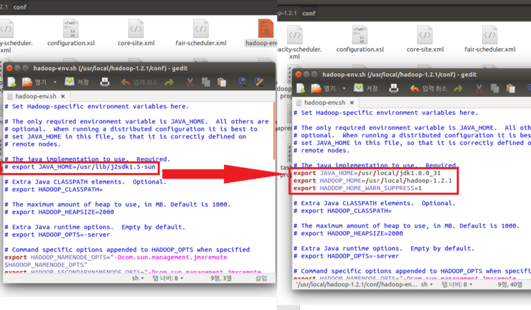Click the Copy icon in right gedit toolbar
The width and height of the screenshot is (531, 310).
click(494, 88)
